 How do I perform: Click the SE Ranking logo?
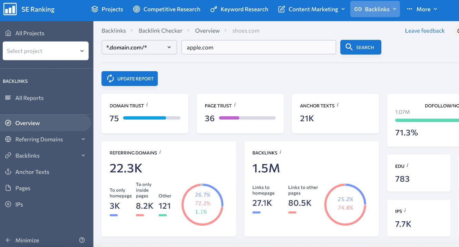click(x=29, y=9)
